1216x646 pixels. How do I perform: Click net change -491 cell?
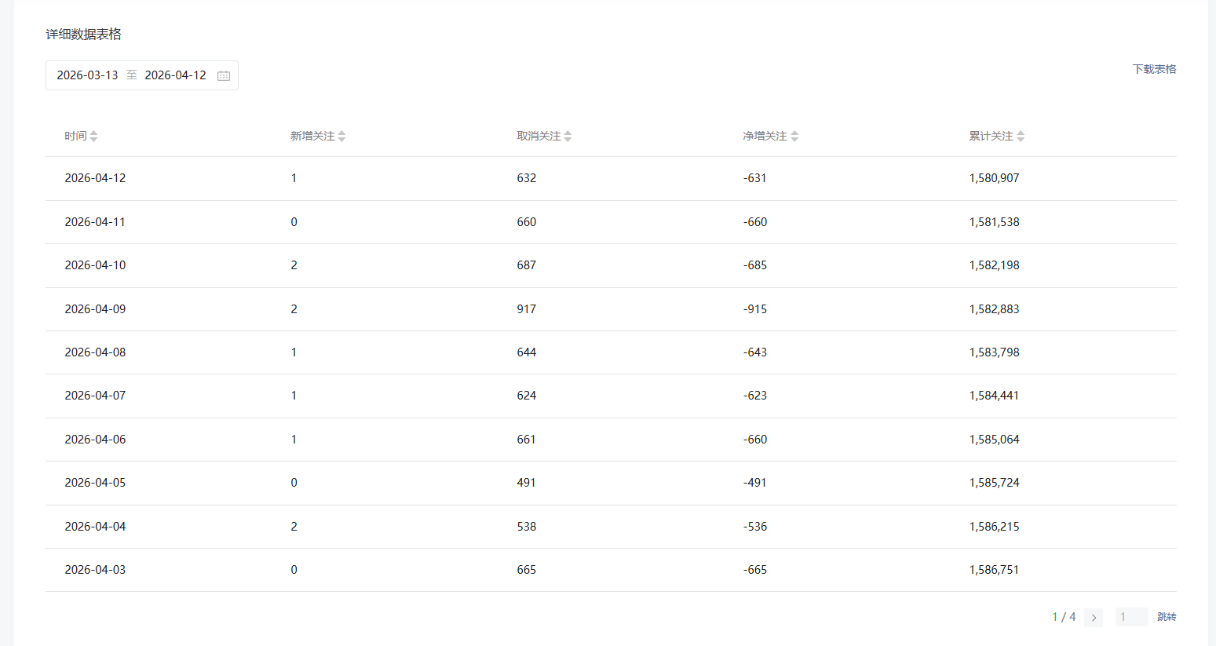click(x=754, y=483)
